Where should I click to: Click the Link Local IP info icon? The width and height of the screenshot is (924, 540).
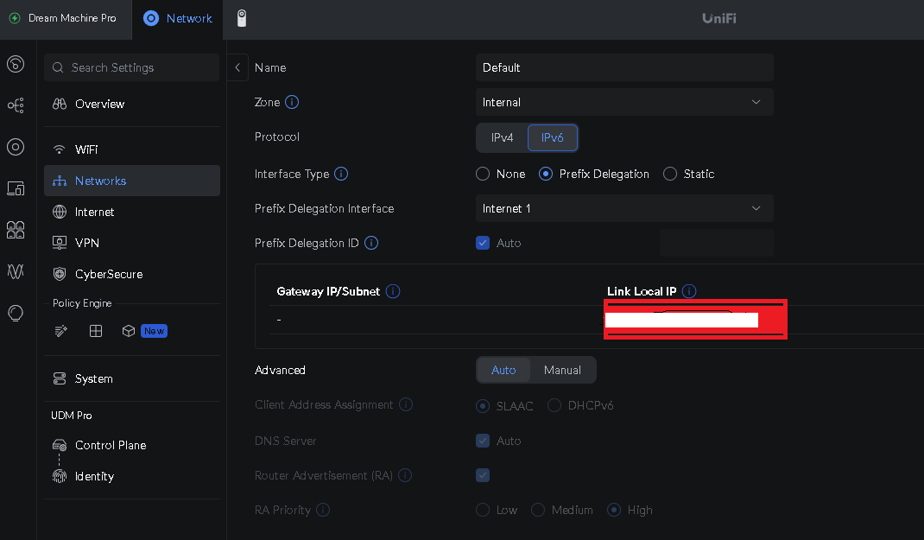click(x=689, y=292)
